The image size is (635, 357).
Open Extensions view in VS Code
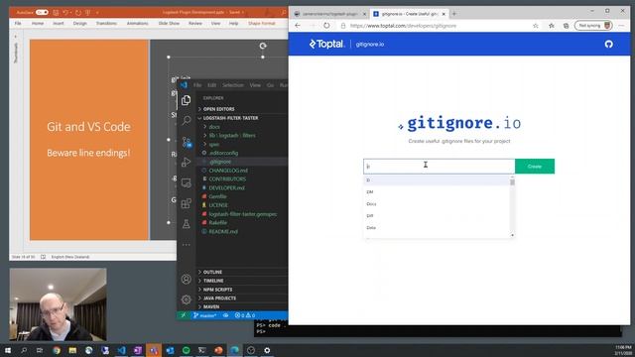tap(186, 203)
